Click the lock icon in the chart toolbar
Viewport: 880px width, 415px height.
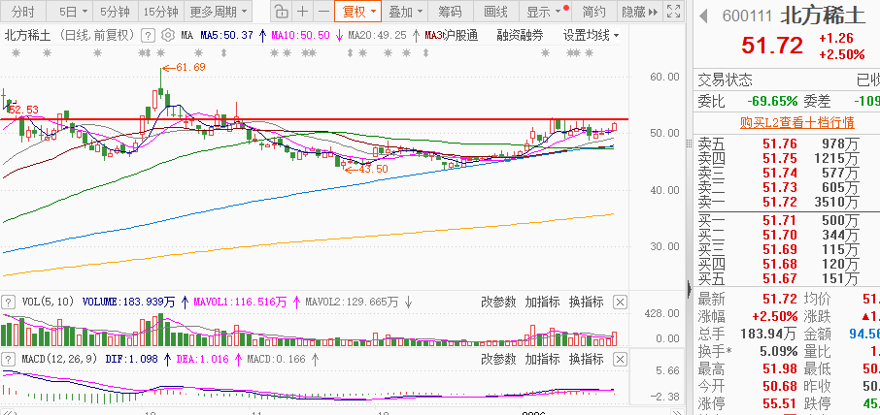280,13
